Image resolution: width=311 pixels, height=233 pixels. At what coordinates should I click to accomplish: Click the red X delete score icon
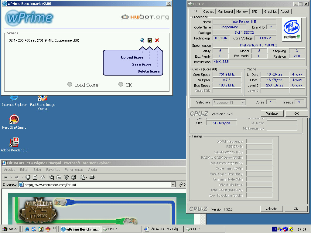(x=157, y=40)
